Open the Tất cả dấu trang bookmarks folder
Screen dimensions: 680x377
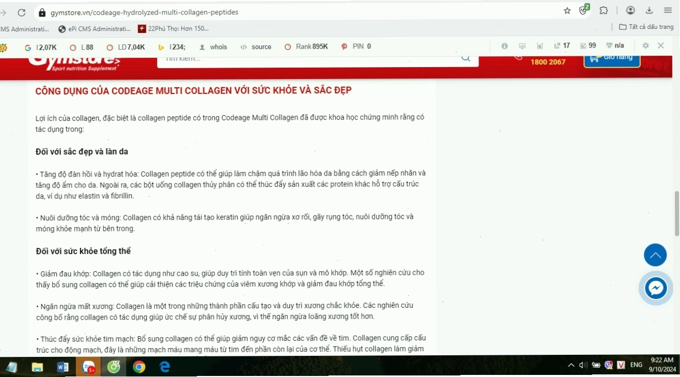(646, 27)
